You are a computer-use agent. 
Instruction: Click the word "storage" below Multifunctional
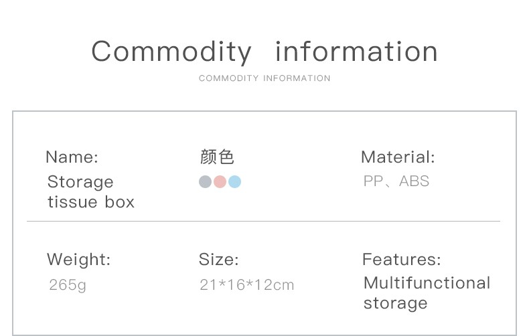click(x=395, y=303)
